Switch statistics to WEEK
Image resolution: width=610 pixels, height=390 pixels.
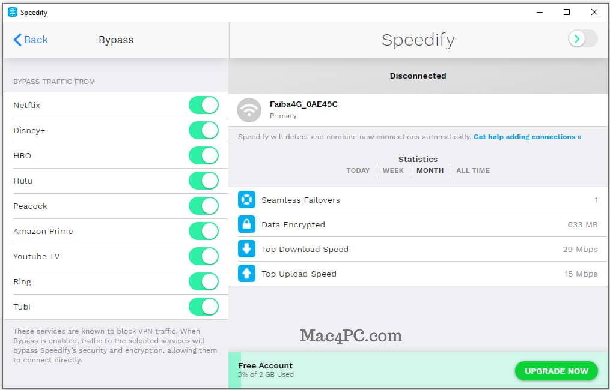(393, 170)
